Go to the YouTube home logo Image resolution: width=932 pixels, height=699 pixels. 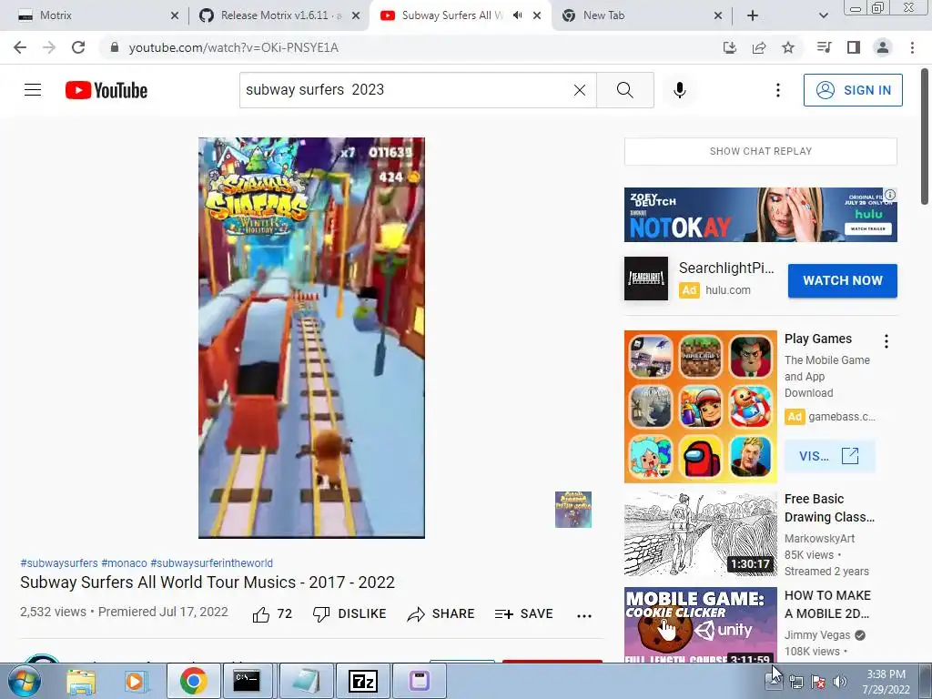(x=106, y=90)
